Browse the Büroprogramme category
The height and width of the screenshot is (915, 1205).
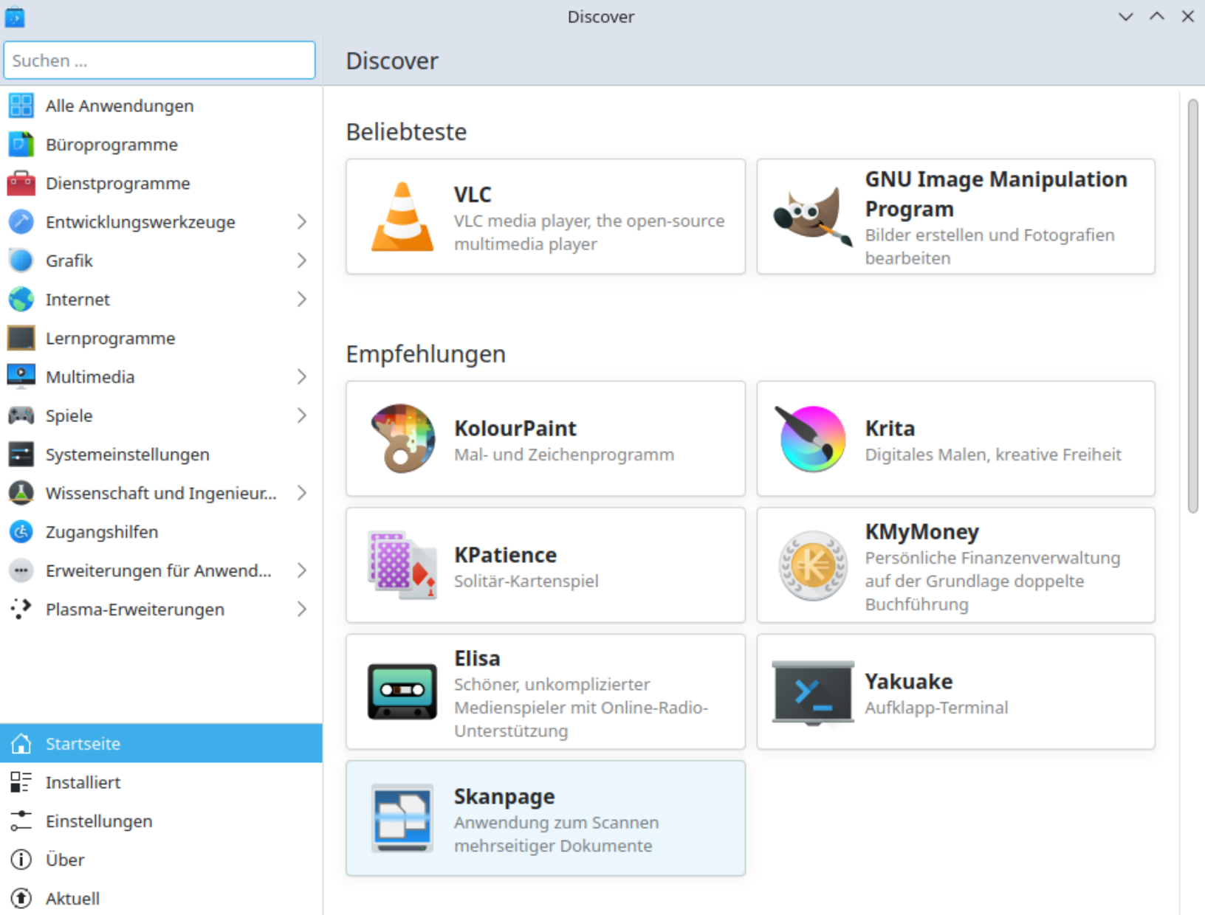111,145
